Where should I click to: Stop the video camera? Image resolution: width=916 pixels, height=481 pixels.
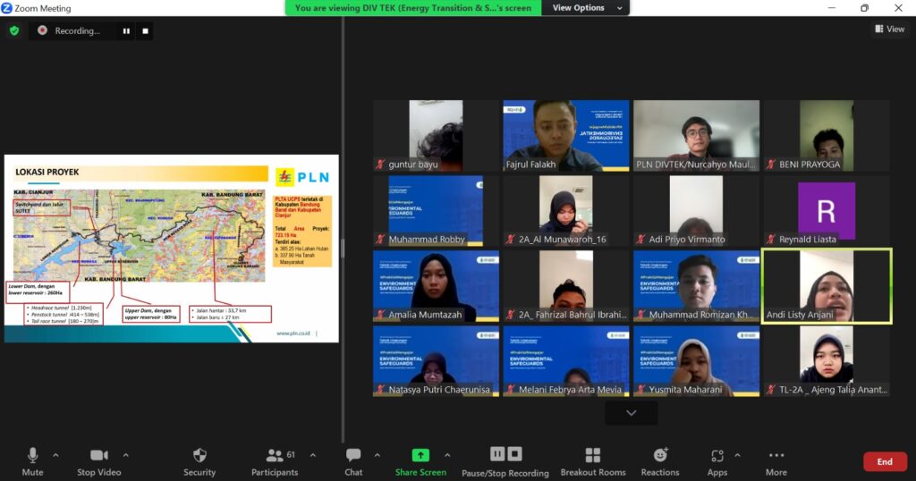coord(98,461)
